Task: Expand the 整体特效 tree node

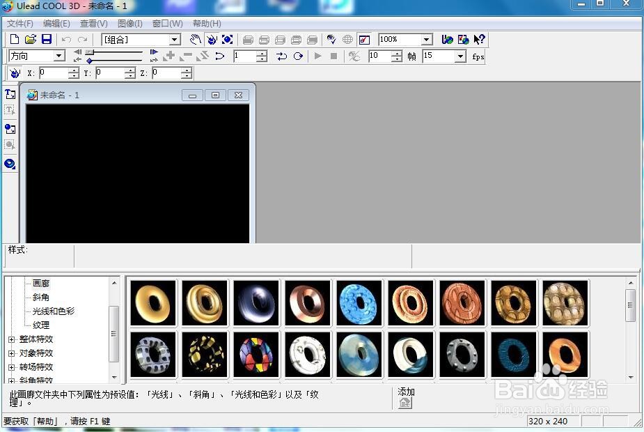Action: (12, 339)
